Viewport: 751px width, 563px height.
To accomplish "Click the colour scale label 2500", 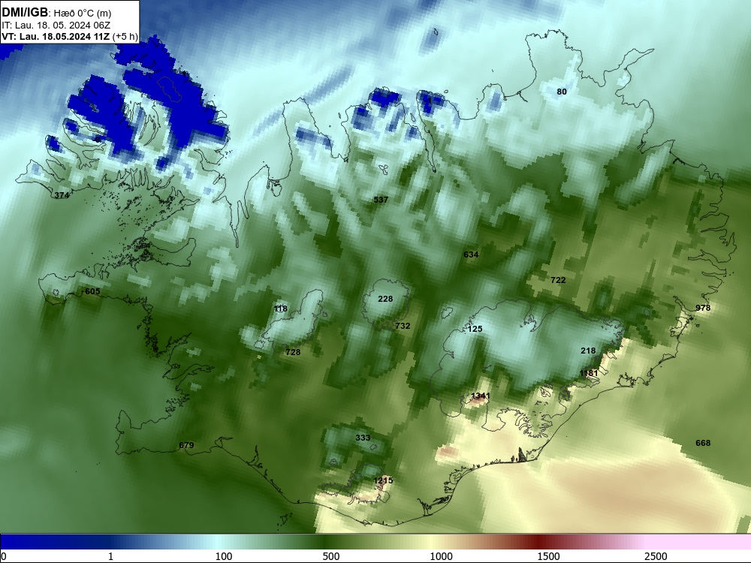I will click(656, 556).
